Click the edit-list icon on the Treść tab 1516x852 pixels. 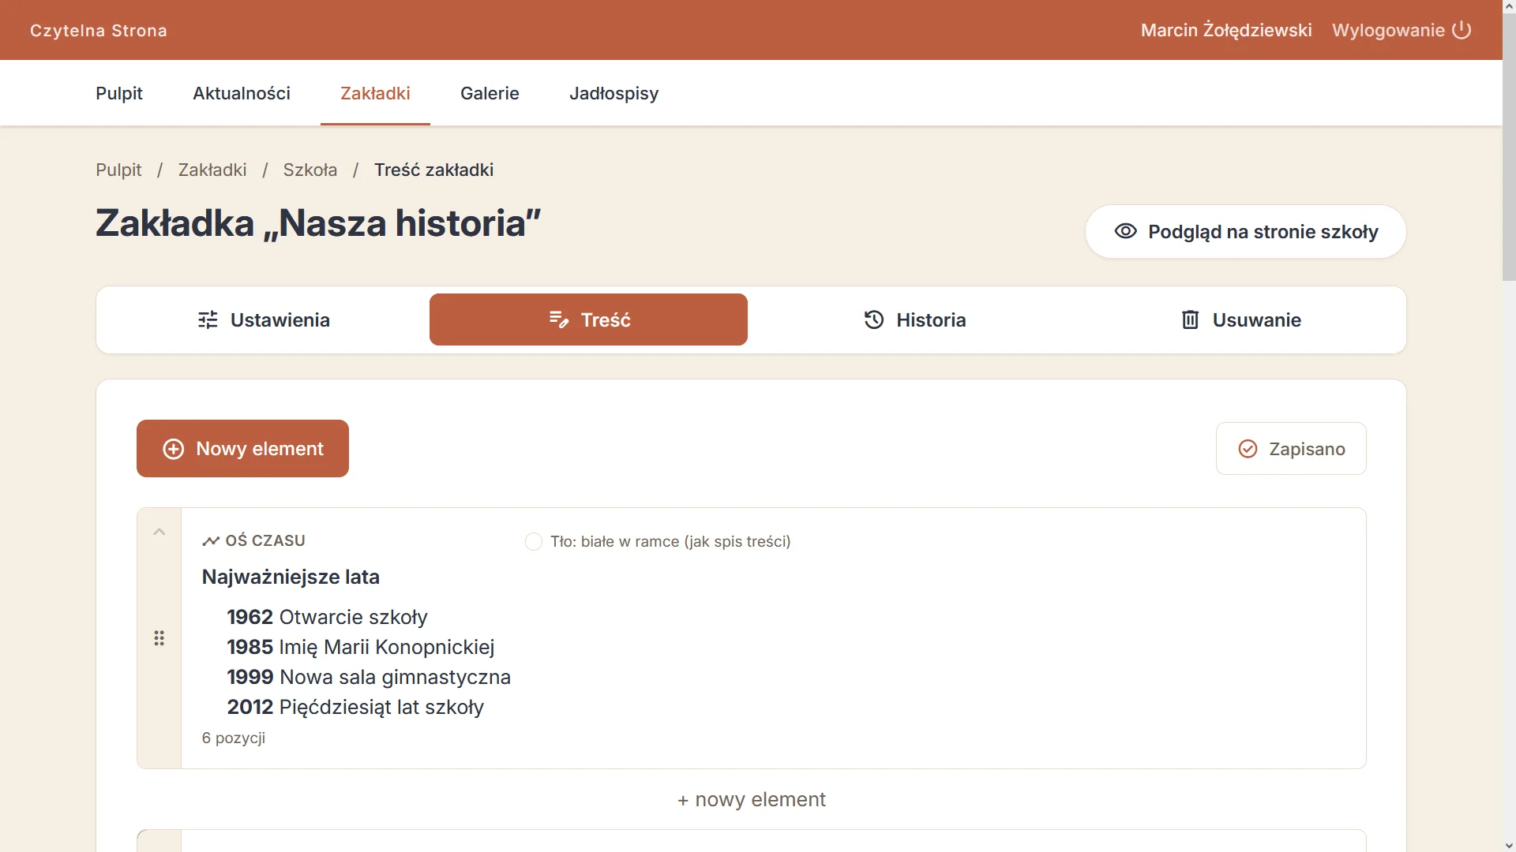point(559,319)
